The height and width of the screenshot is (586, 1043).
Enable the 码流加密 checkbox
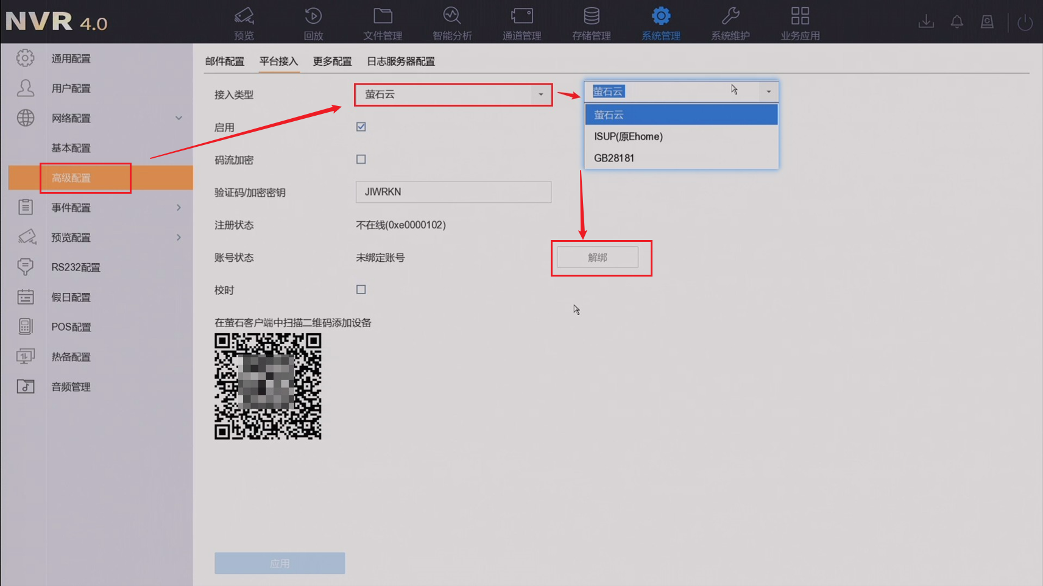[x=361, y=160]
